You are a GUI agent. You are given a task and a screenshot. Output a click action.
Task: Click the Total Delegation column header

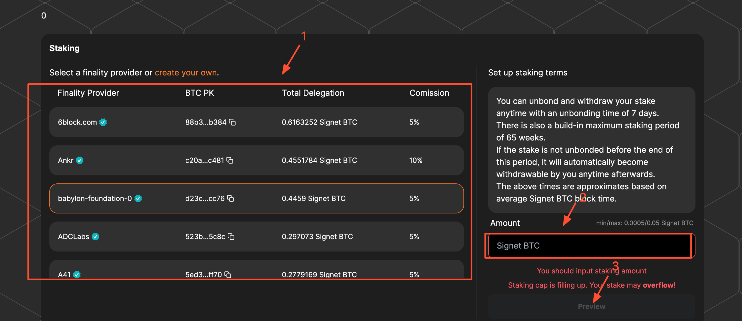tap(313, 93)
